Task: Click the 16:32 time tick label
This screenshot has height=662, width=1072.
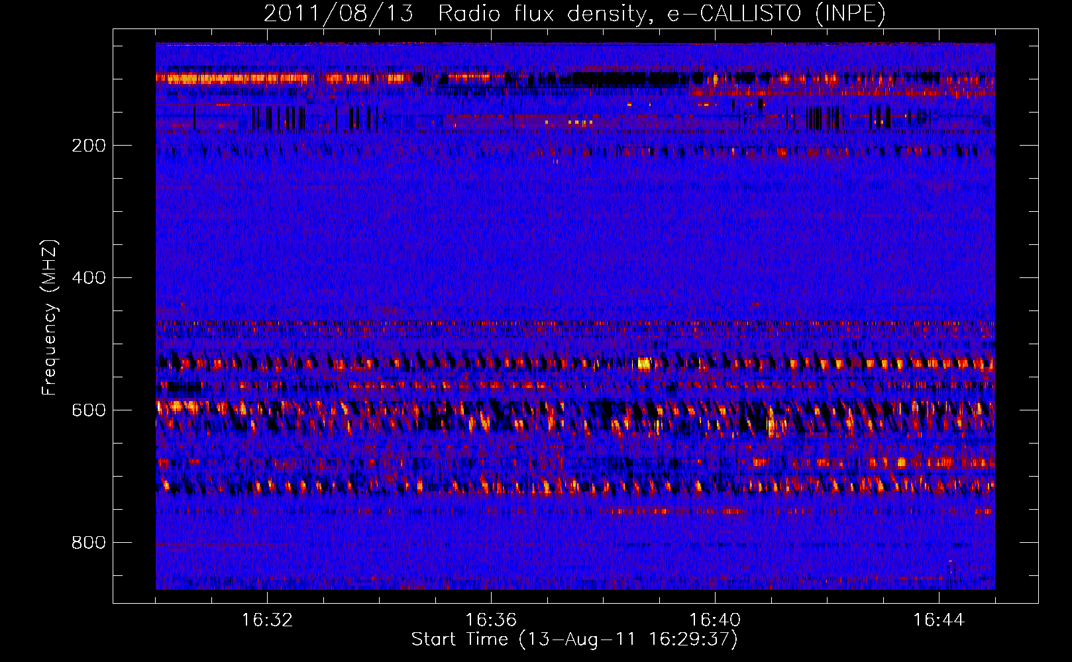Action: pyautogui.click(x=267, y=620)
